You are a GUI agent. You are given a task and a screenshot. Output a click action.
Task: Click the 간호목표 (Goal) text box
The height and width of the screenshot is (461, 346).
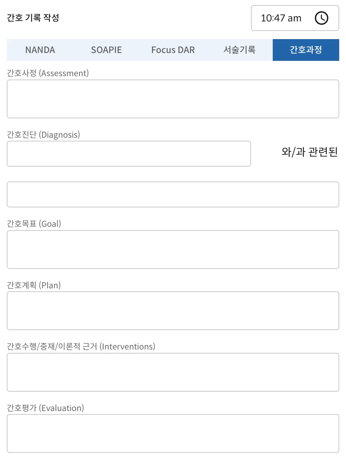173,250
